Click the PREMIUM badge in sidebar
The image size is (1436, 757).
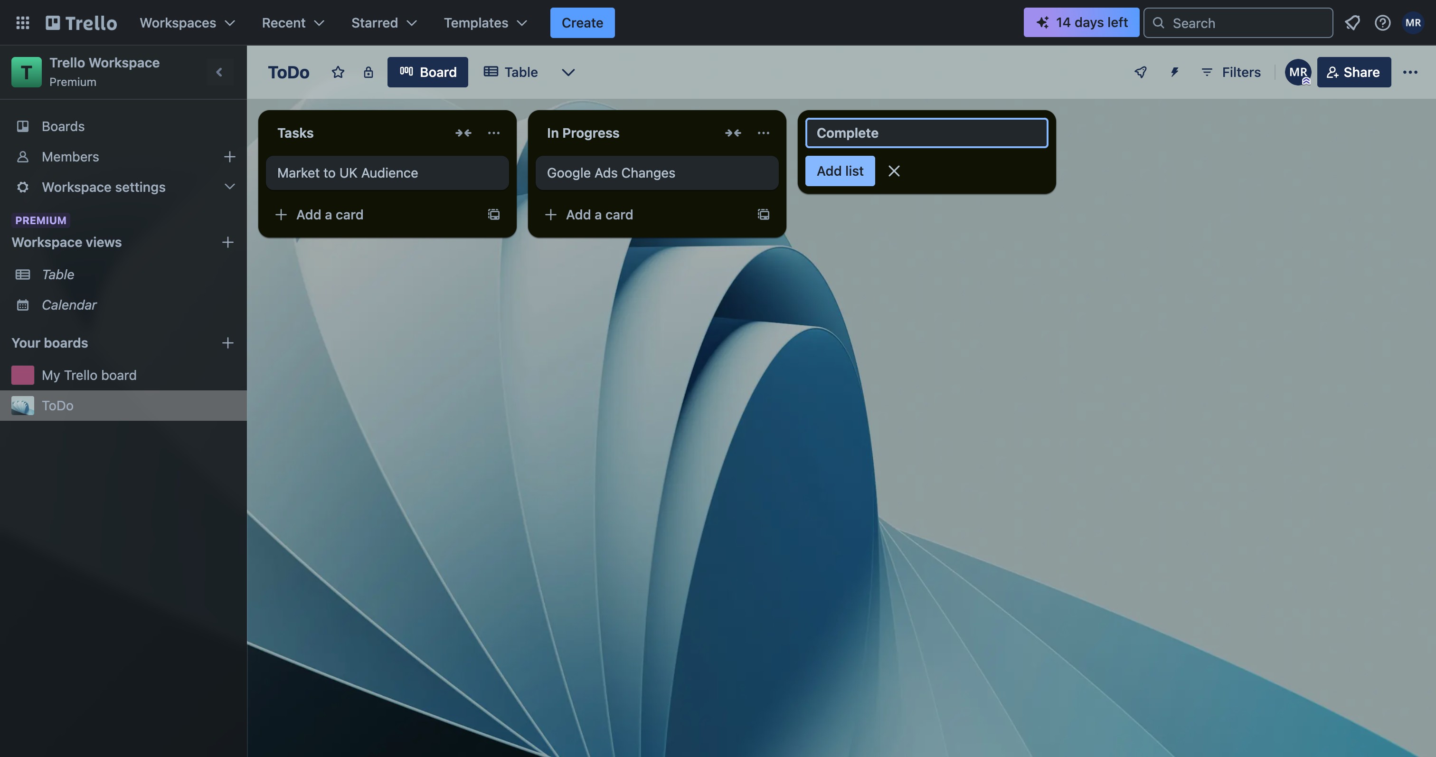[x=41, y=220]
